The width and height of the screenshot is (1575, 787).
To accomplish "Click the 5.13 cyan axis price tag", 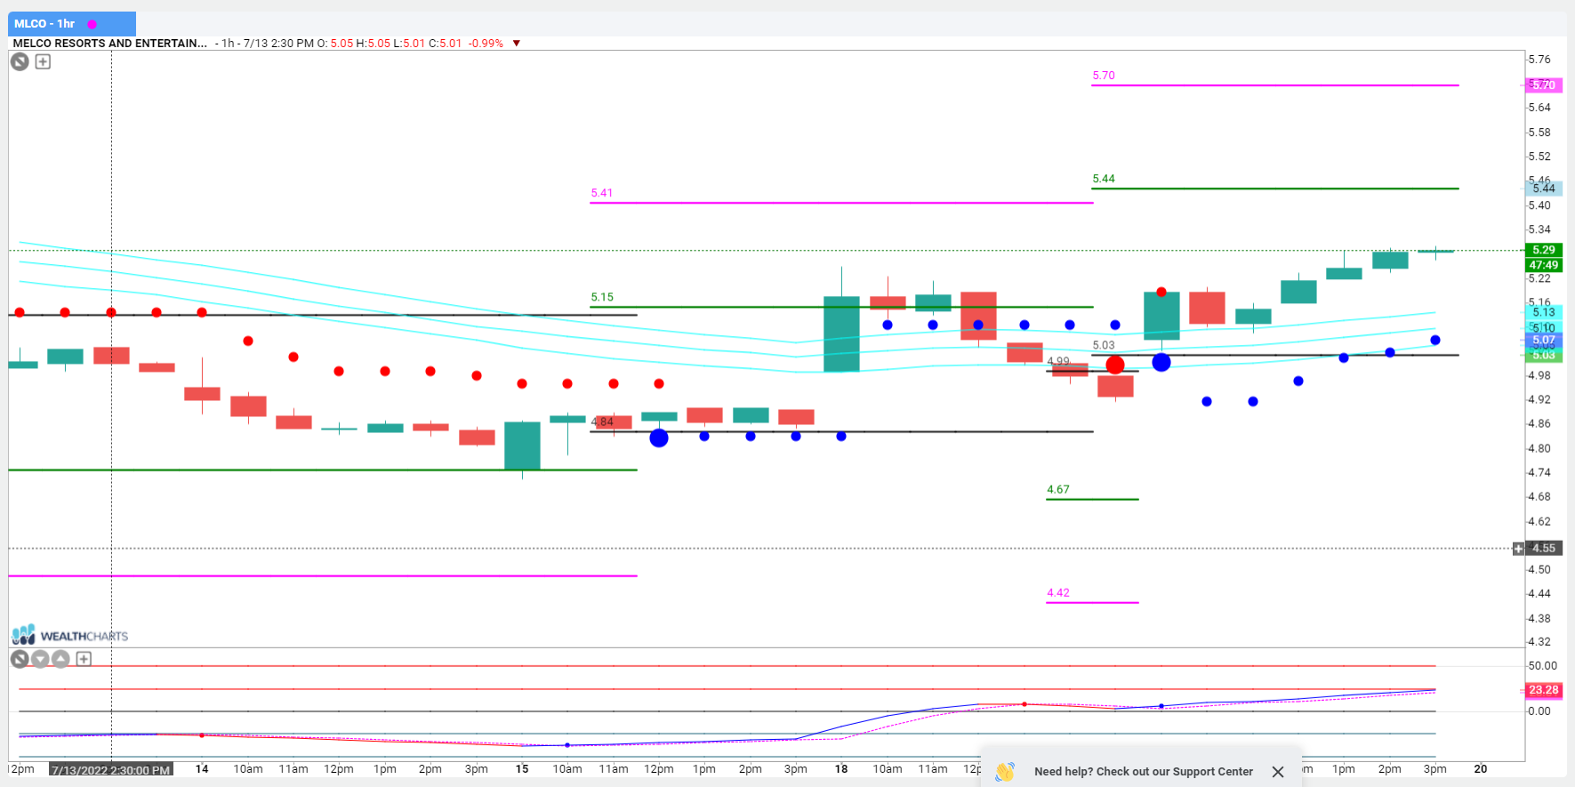I will point(1544,312).
